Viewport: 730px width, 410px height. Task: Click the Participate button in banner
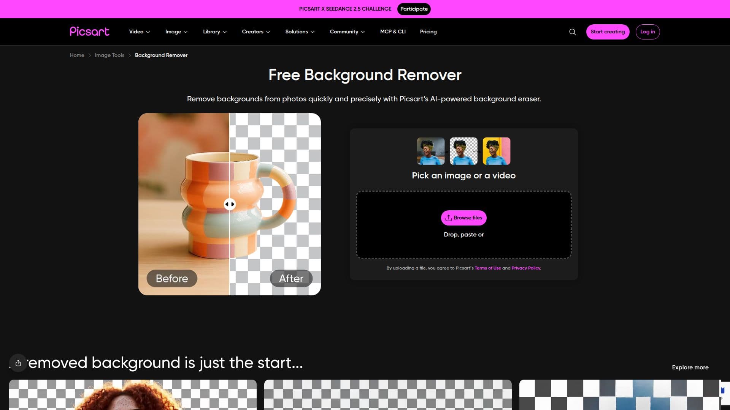414,9
